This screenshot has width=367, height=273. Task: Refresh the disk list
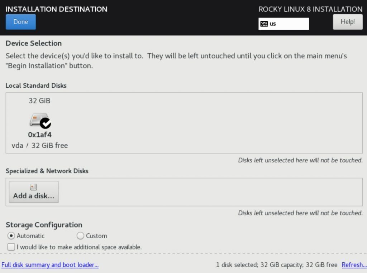[354, 265]
